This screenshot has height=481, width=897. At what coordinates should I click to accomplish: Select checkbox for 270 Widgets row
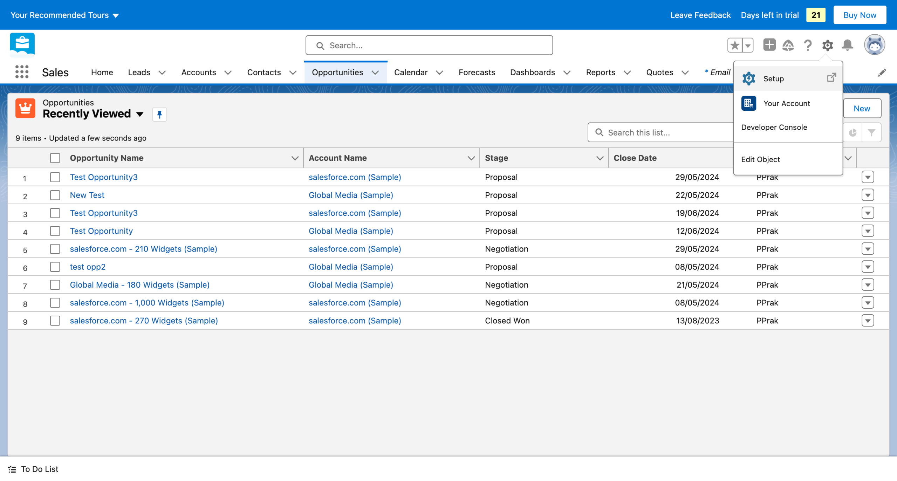point(55,321)
